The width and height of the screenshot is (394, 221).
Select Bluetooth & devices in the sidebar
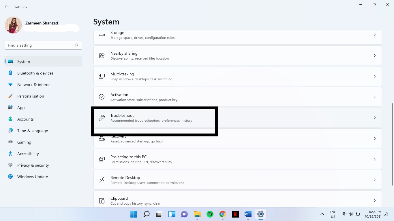[x=35, y=73]
